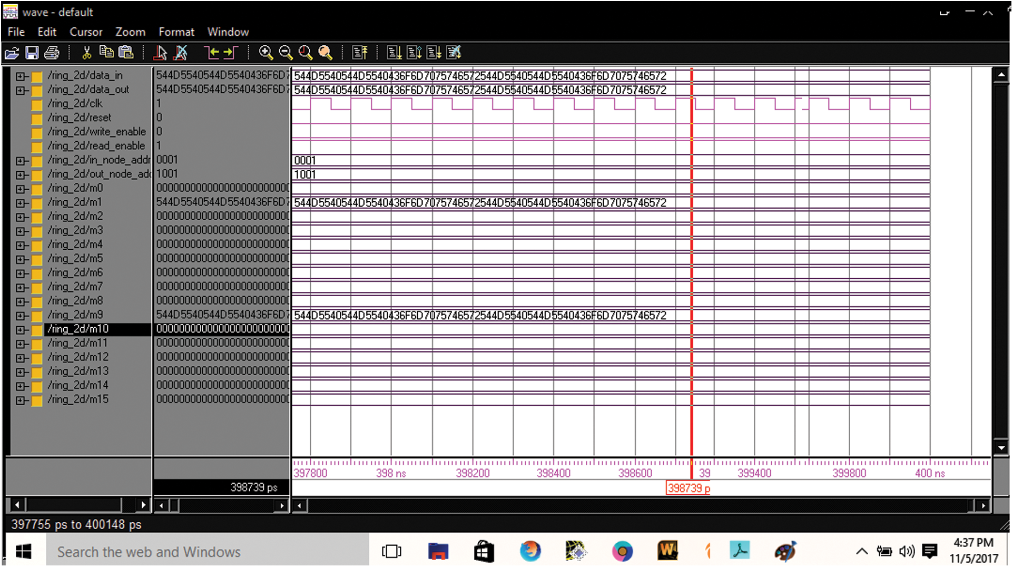Jump to previous edge with left-arrow icon
The height and width of the screenshot is (567, 1013).
[211, 53]
